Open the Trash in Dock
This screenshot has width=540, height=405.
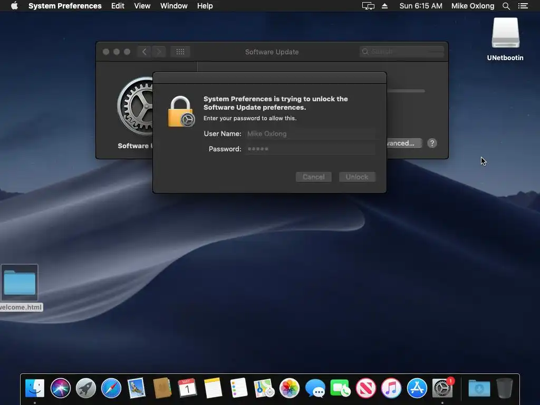[505, 388]
